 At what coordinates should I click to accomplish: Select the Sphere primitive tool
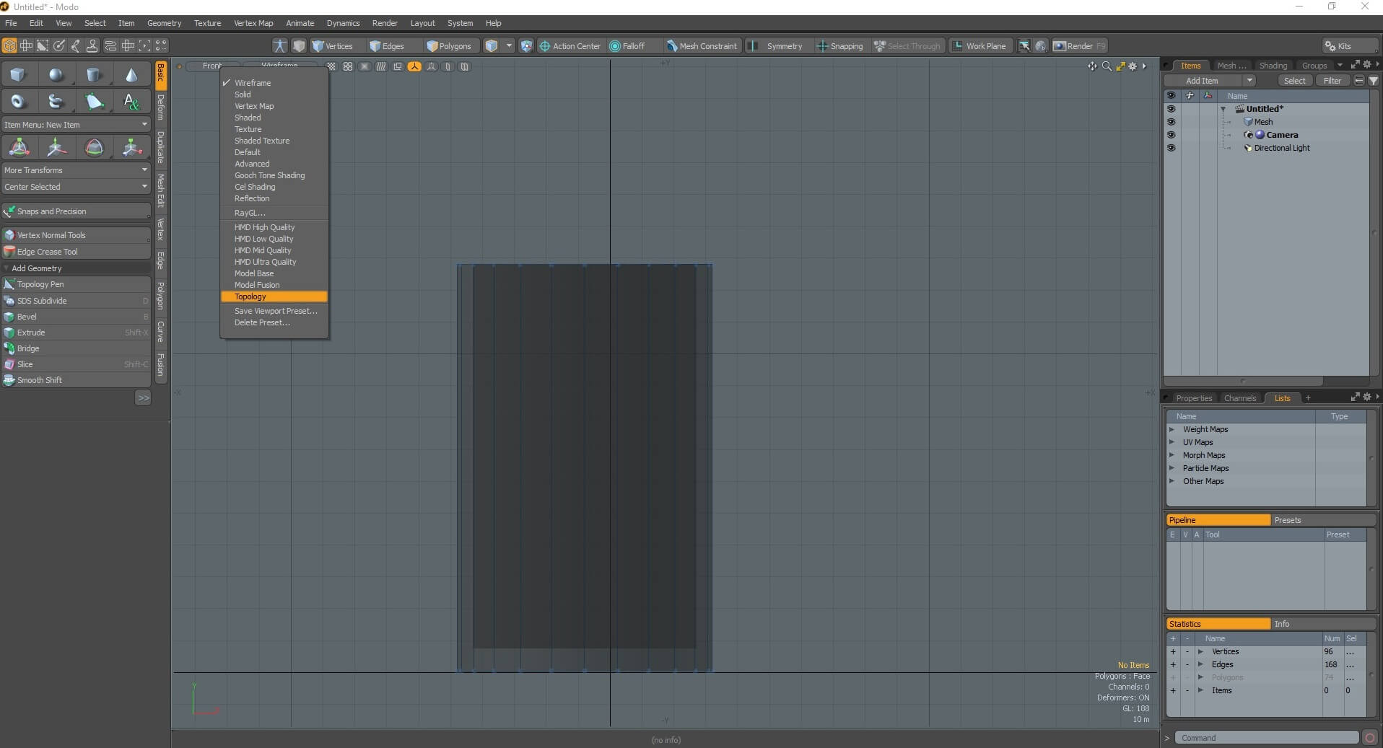tap(56, 74)
